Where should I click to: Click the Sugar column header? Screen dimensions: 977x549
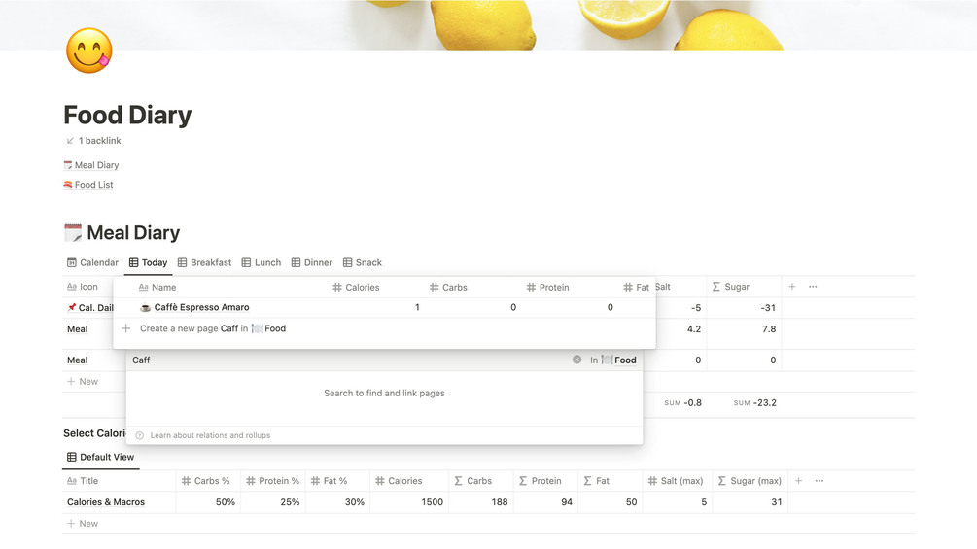(x=730, y=287)
